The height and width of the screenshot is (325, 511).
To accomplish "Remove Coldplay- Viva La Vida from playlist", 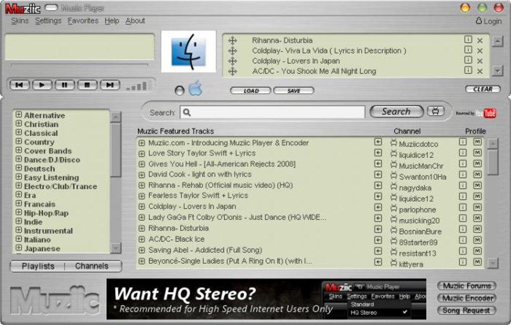I will (480, 51).
